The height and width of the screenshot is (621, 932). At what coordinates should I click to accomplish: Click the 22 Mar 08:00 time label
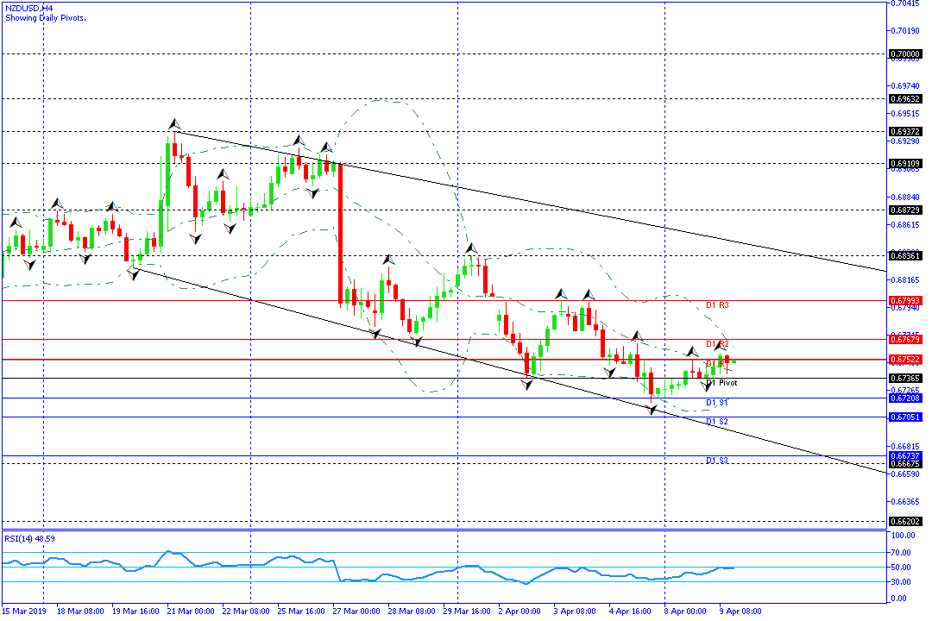(x=246, y=612)
